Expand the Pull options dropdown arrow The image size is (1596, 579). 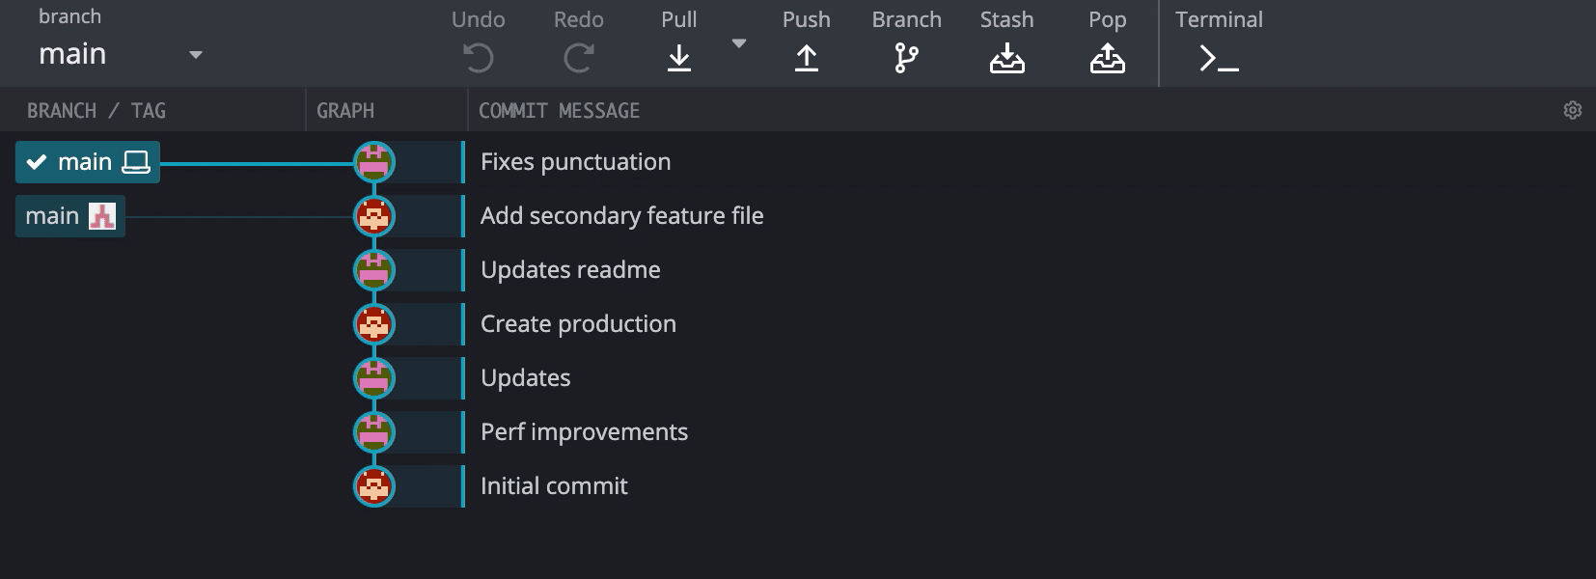(x=739, y=43)
